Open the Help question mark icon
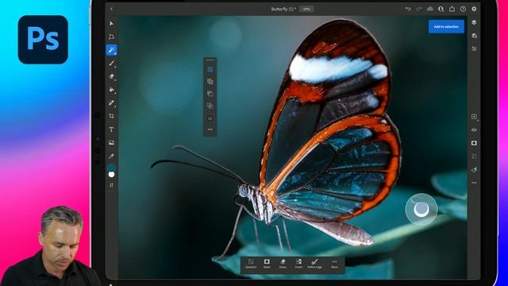 tap(463, 9)
